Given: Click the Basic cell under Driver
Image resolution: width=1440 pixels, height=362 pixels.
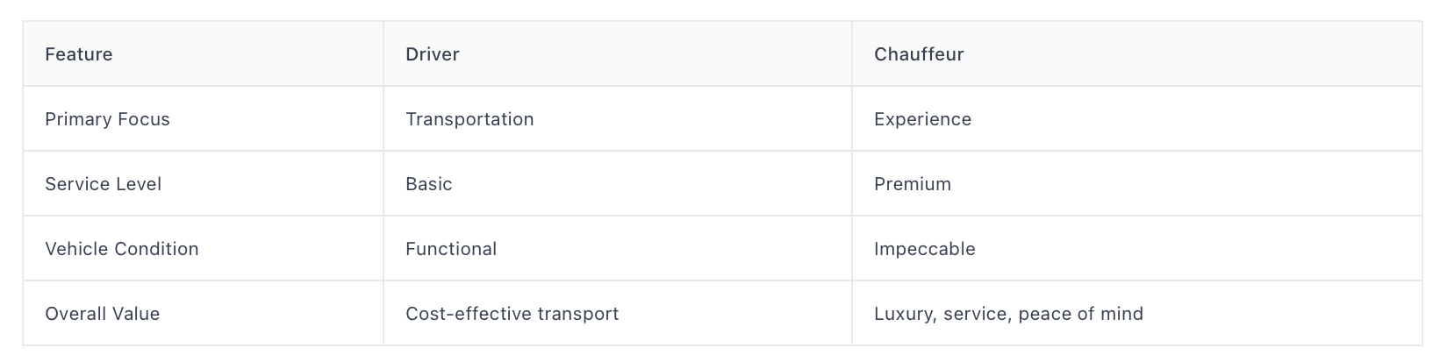Looking at the screenshot, I should (x=618, y=184).
